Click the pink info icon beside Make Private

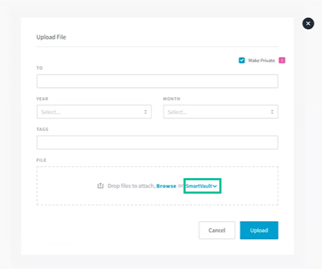tap(282, 61)
